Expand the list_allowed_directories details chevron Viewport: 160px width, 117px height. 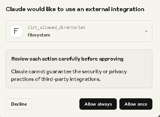[146, 31]
